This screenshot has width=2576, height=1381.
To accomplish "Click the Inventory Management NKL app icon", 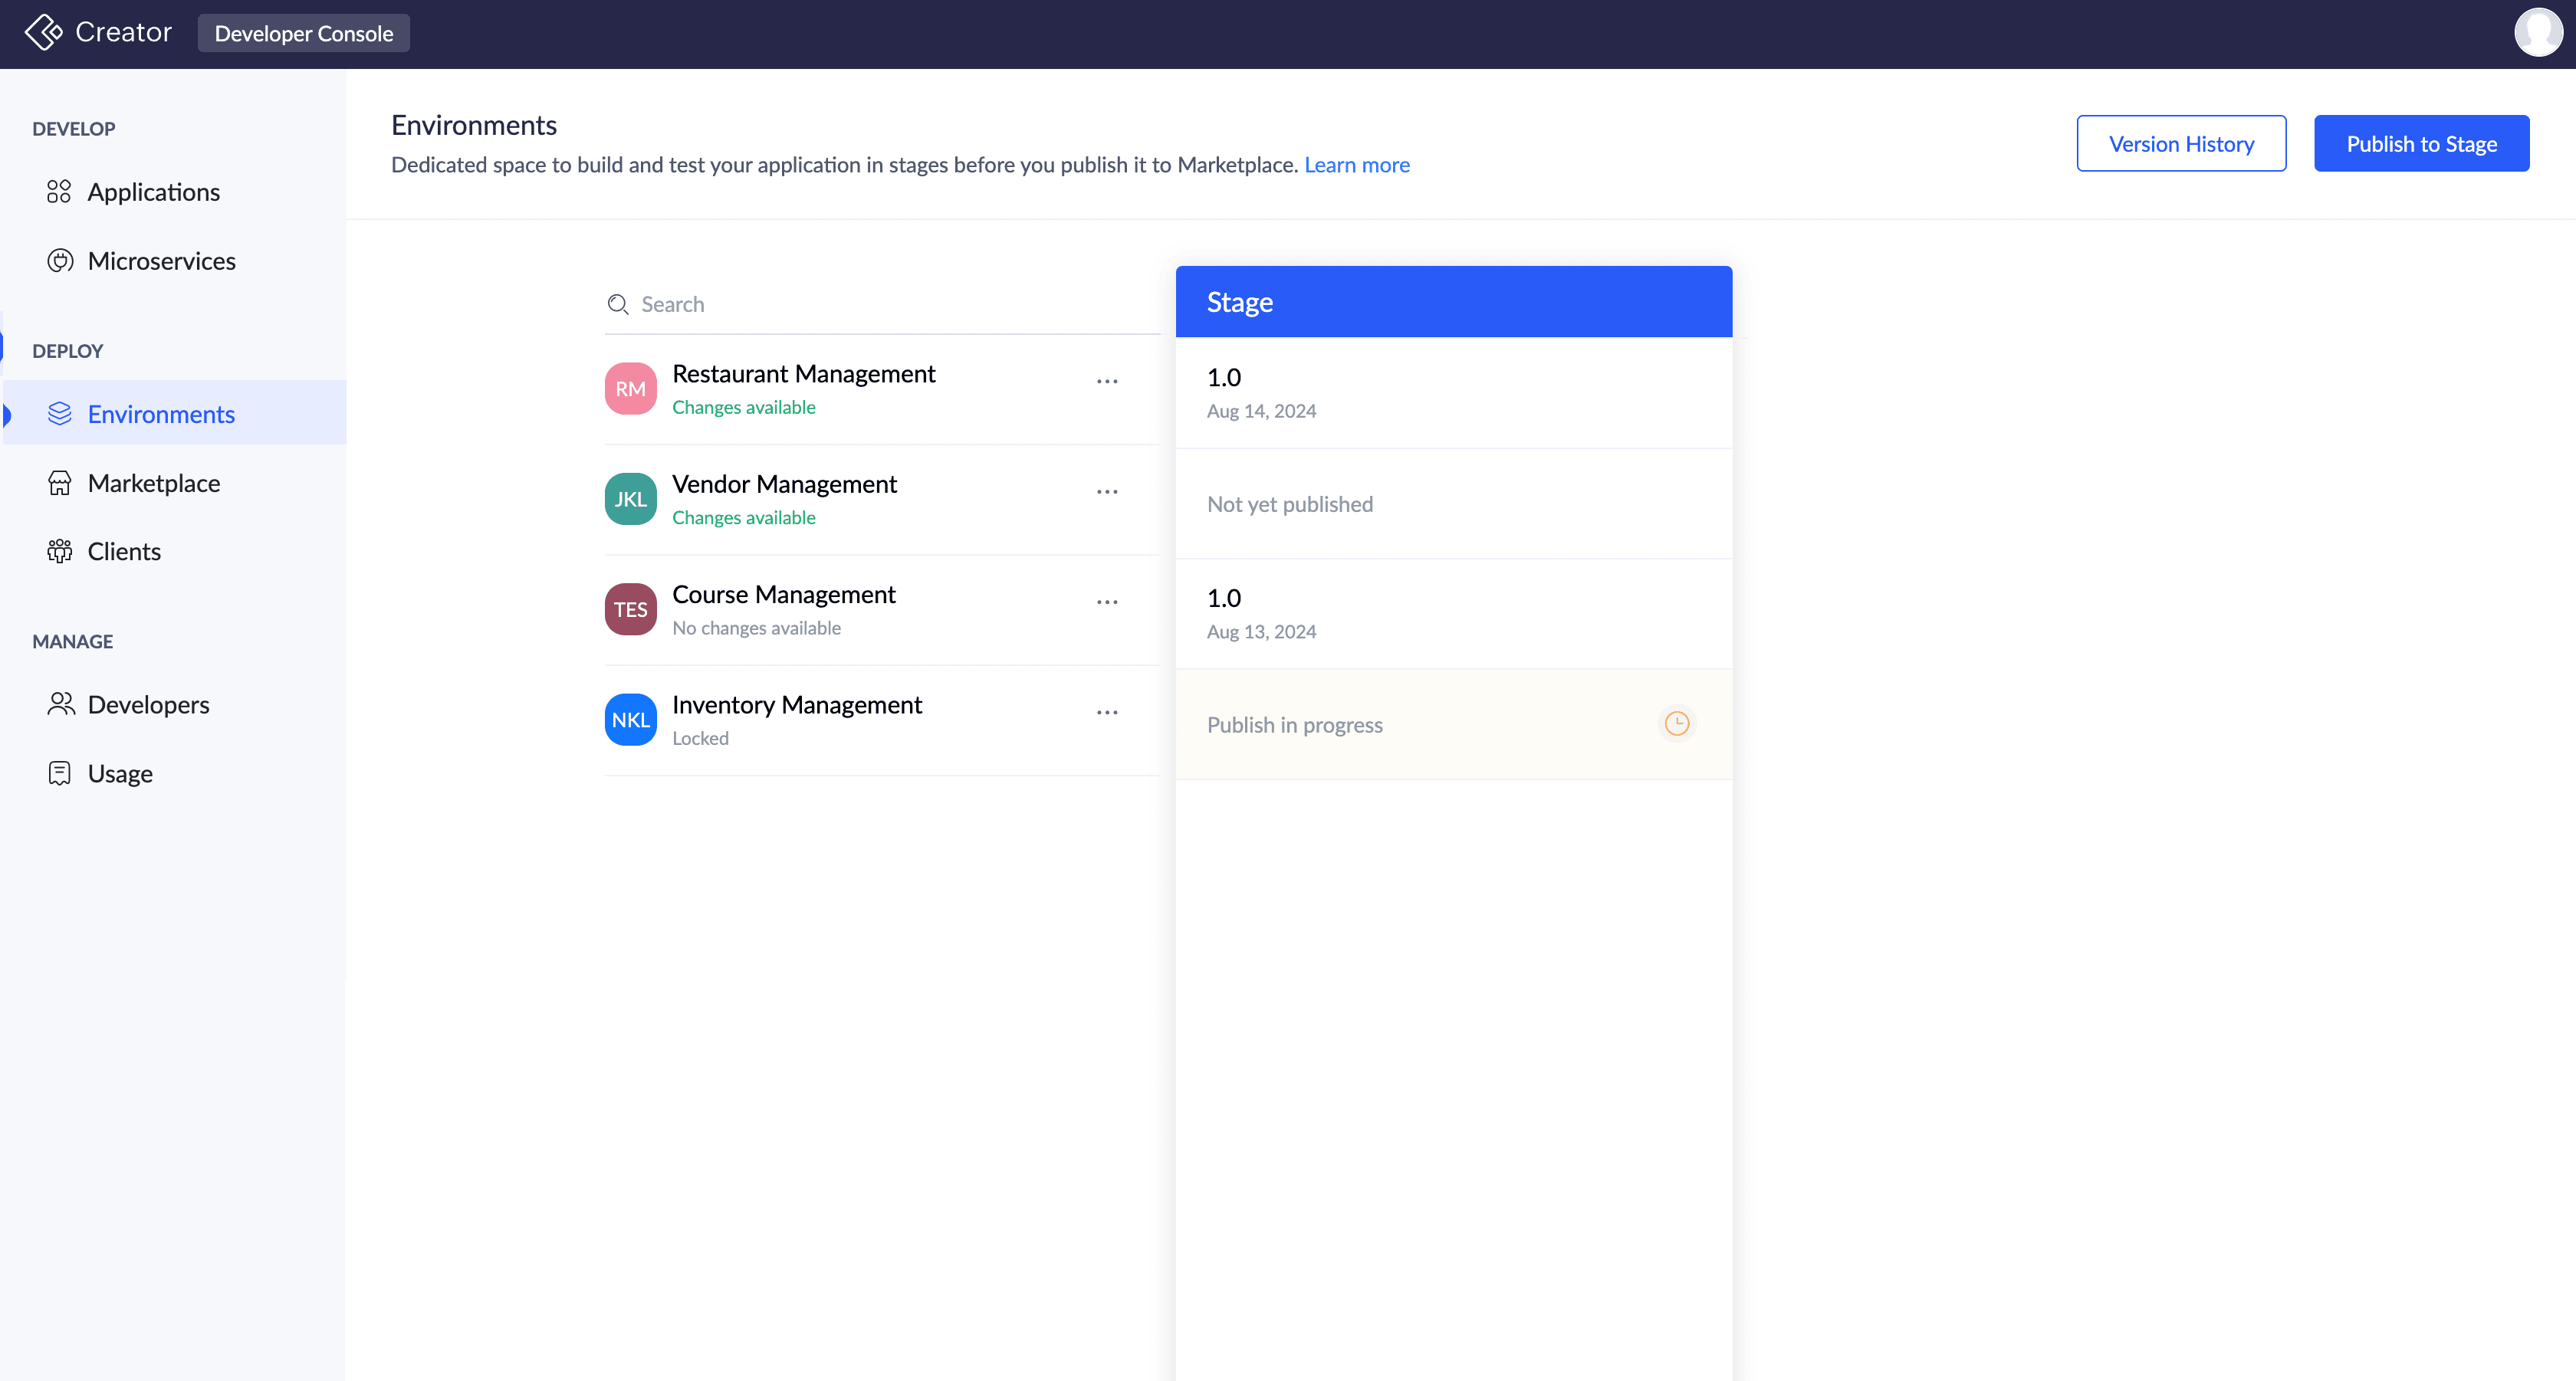I will (x=630, y=720).
